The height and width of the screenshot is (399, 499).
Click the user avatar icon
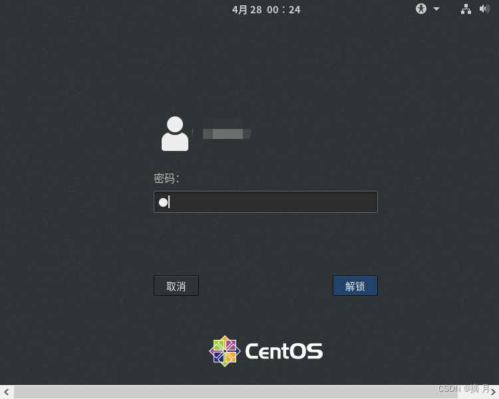click(x=175, y=134)
